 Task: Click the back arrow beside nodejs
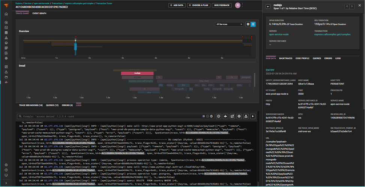click(268, 6)
